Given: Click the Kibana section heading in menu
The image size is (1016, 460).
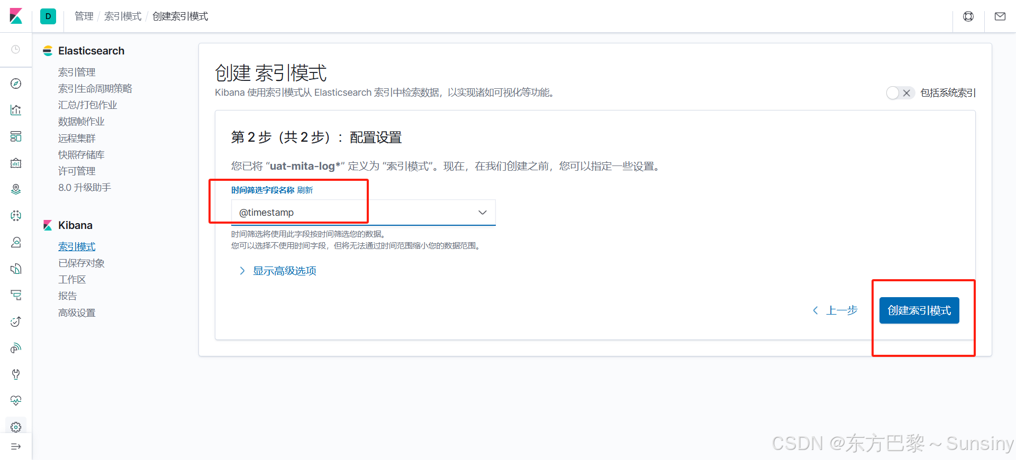Looking at the screenshot, I should pyautogui.click(x=75, y=225).
